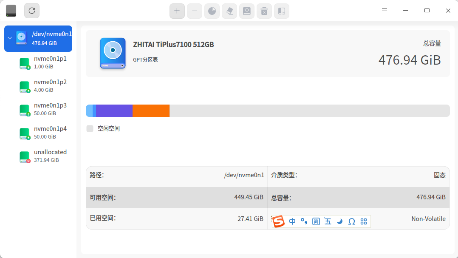Click the orange segment of usage bar
The height and width of the screenshot is (258, 458).
(x=151, y=111)
